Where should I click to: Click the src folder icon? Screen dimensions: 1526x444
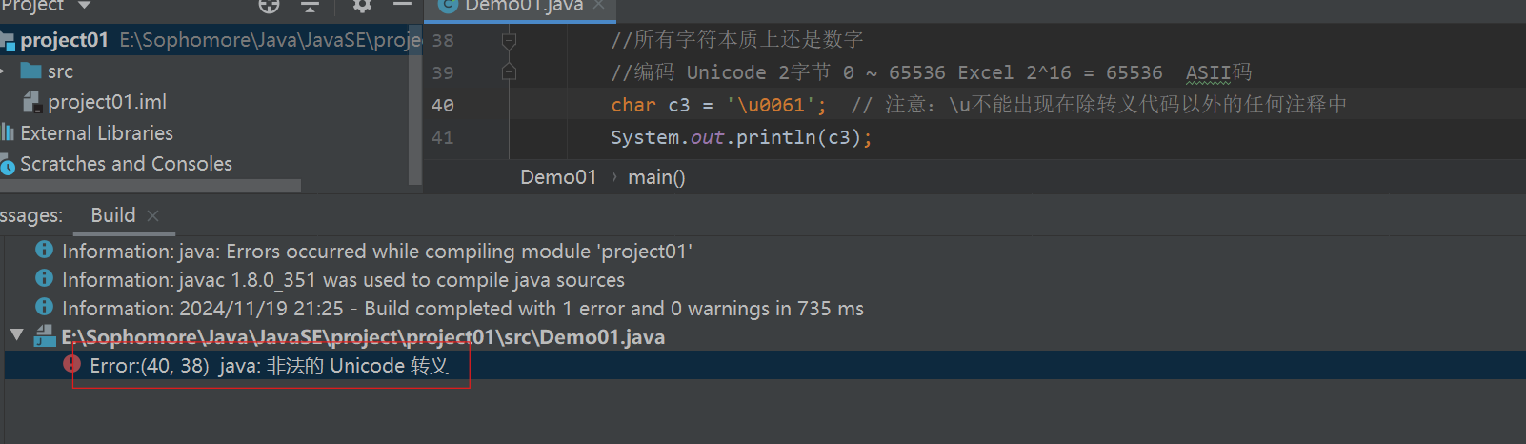click(x=31, y=71)
